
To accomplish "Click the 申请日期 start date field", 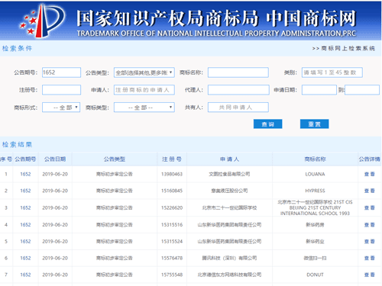I will point(319,90).
